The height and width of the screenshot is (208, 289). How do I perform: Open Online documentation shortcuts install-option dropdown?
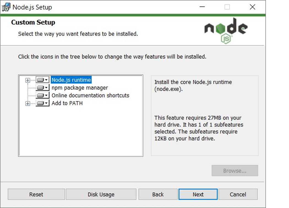43,95
